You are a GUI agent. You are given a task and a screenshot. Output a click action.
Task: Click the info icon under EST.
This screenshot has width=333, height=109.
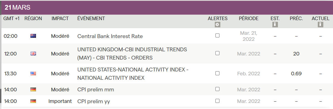point(275,25)
